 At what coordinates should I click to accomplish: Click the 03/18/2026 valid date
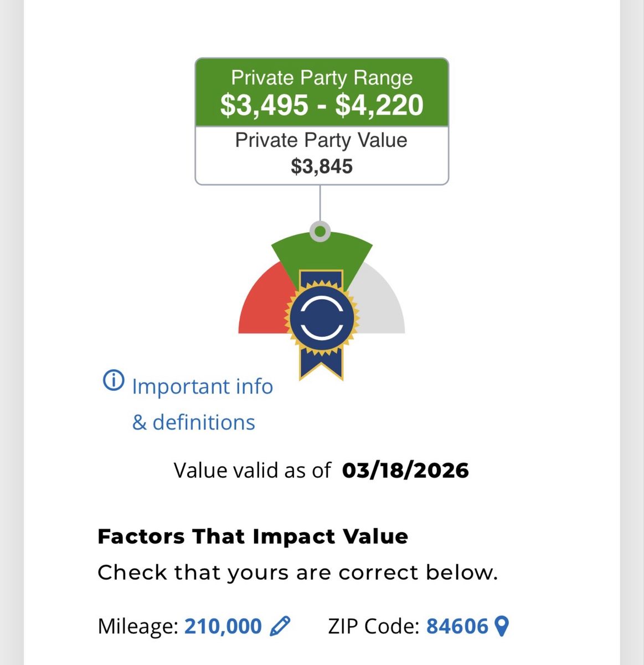point(405,470)
